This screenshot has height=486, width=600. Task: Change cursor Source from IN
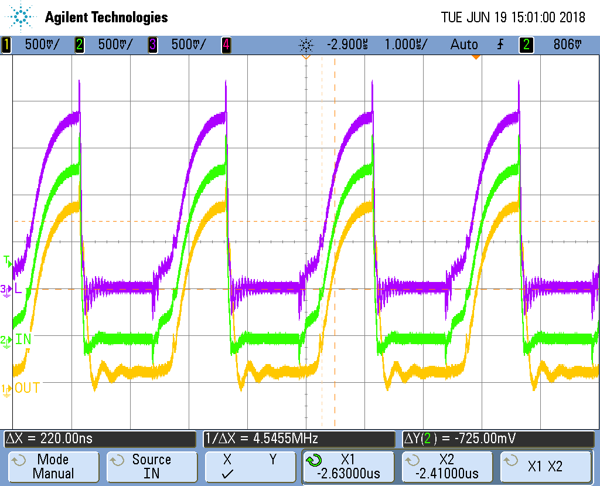[x=152, y=467]
